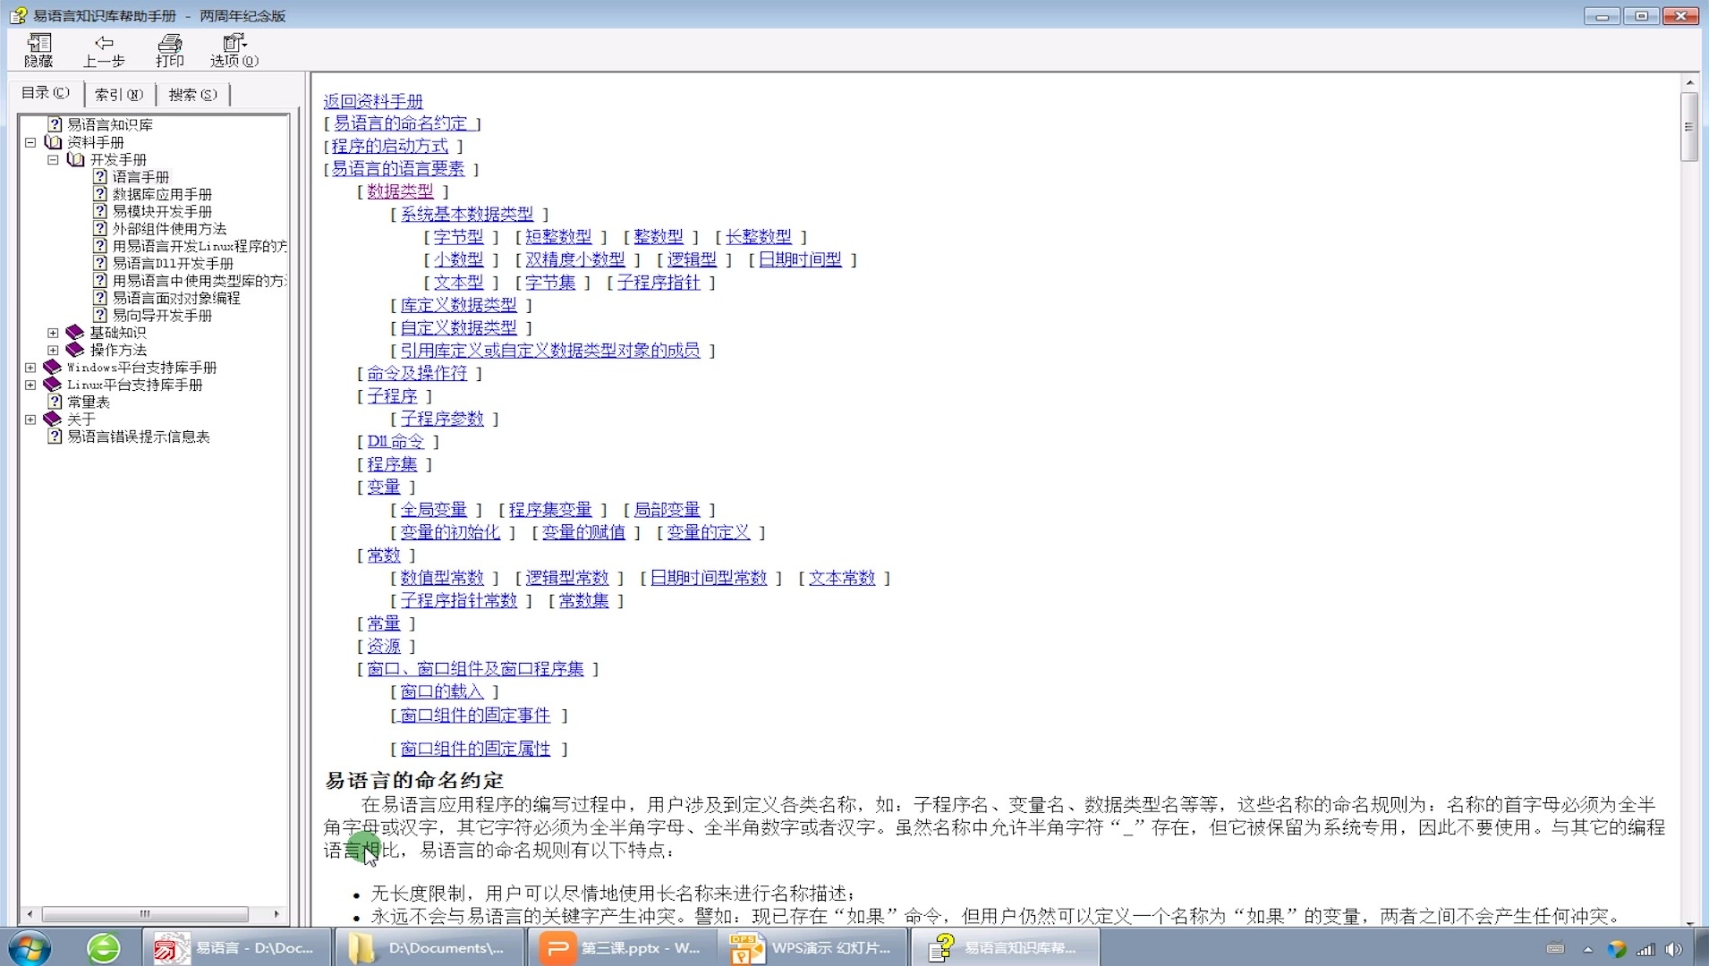Switch to D:\Documents folder taskbar window
The height and width of the screenshot is (966, 1709).
click(x=429, y=947)
